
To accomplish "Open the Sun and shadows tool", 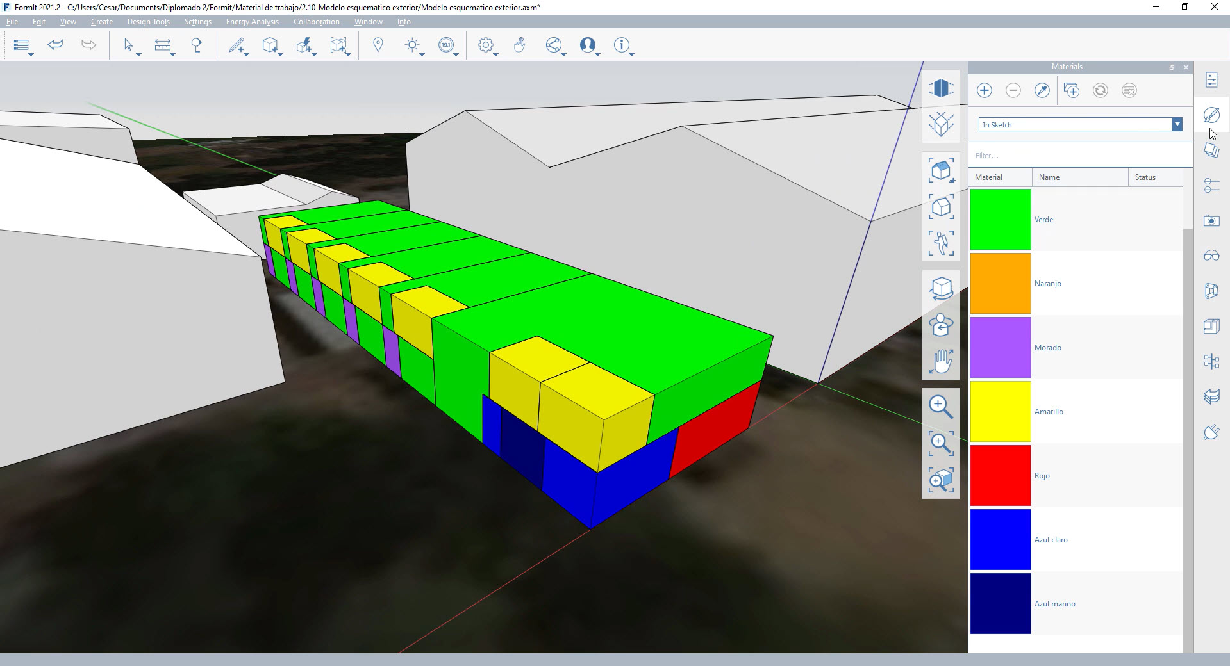I will tap(412, 45).
